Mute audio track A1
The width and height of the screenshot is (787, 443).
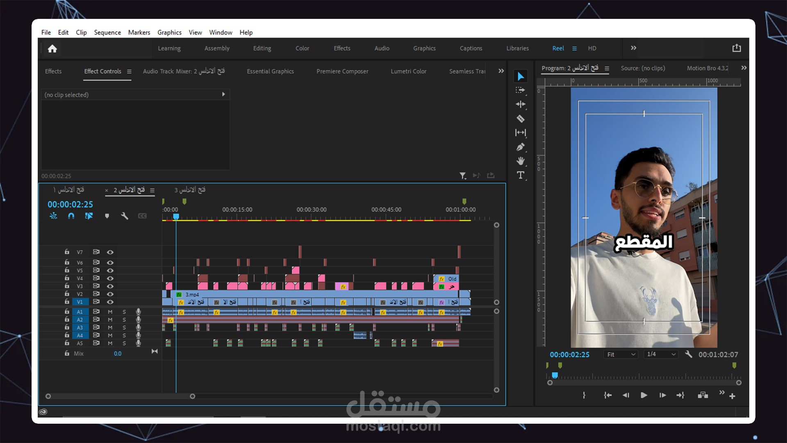tap(110, 312)
